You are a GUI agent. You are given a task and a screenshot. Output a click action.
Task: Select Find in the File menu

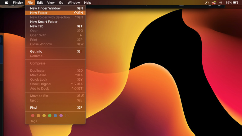tap(33, 108)
